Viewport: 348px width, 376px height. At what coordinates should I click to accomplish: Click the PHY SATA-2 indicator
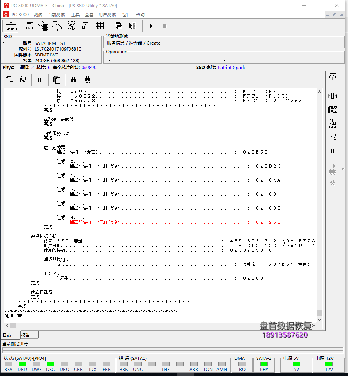coord(264,364)
